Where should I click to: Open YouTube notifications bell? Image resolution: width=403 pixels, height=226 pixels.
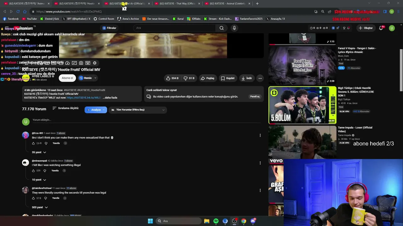pos(381,28)
